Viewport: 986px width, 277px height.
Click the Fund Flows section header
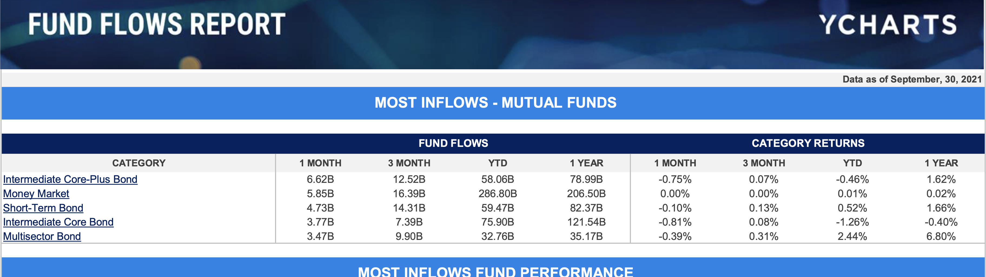coord(453,143)
